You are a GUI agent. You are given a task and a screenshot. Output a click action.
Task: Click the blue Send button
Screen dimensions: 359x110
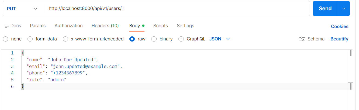click(325, 9)
